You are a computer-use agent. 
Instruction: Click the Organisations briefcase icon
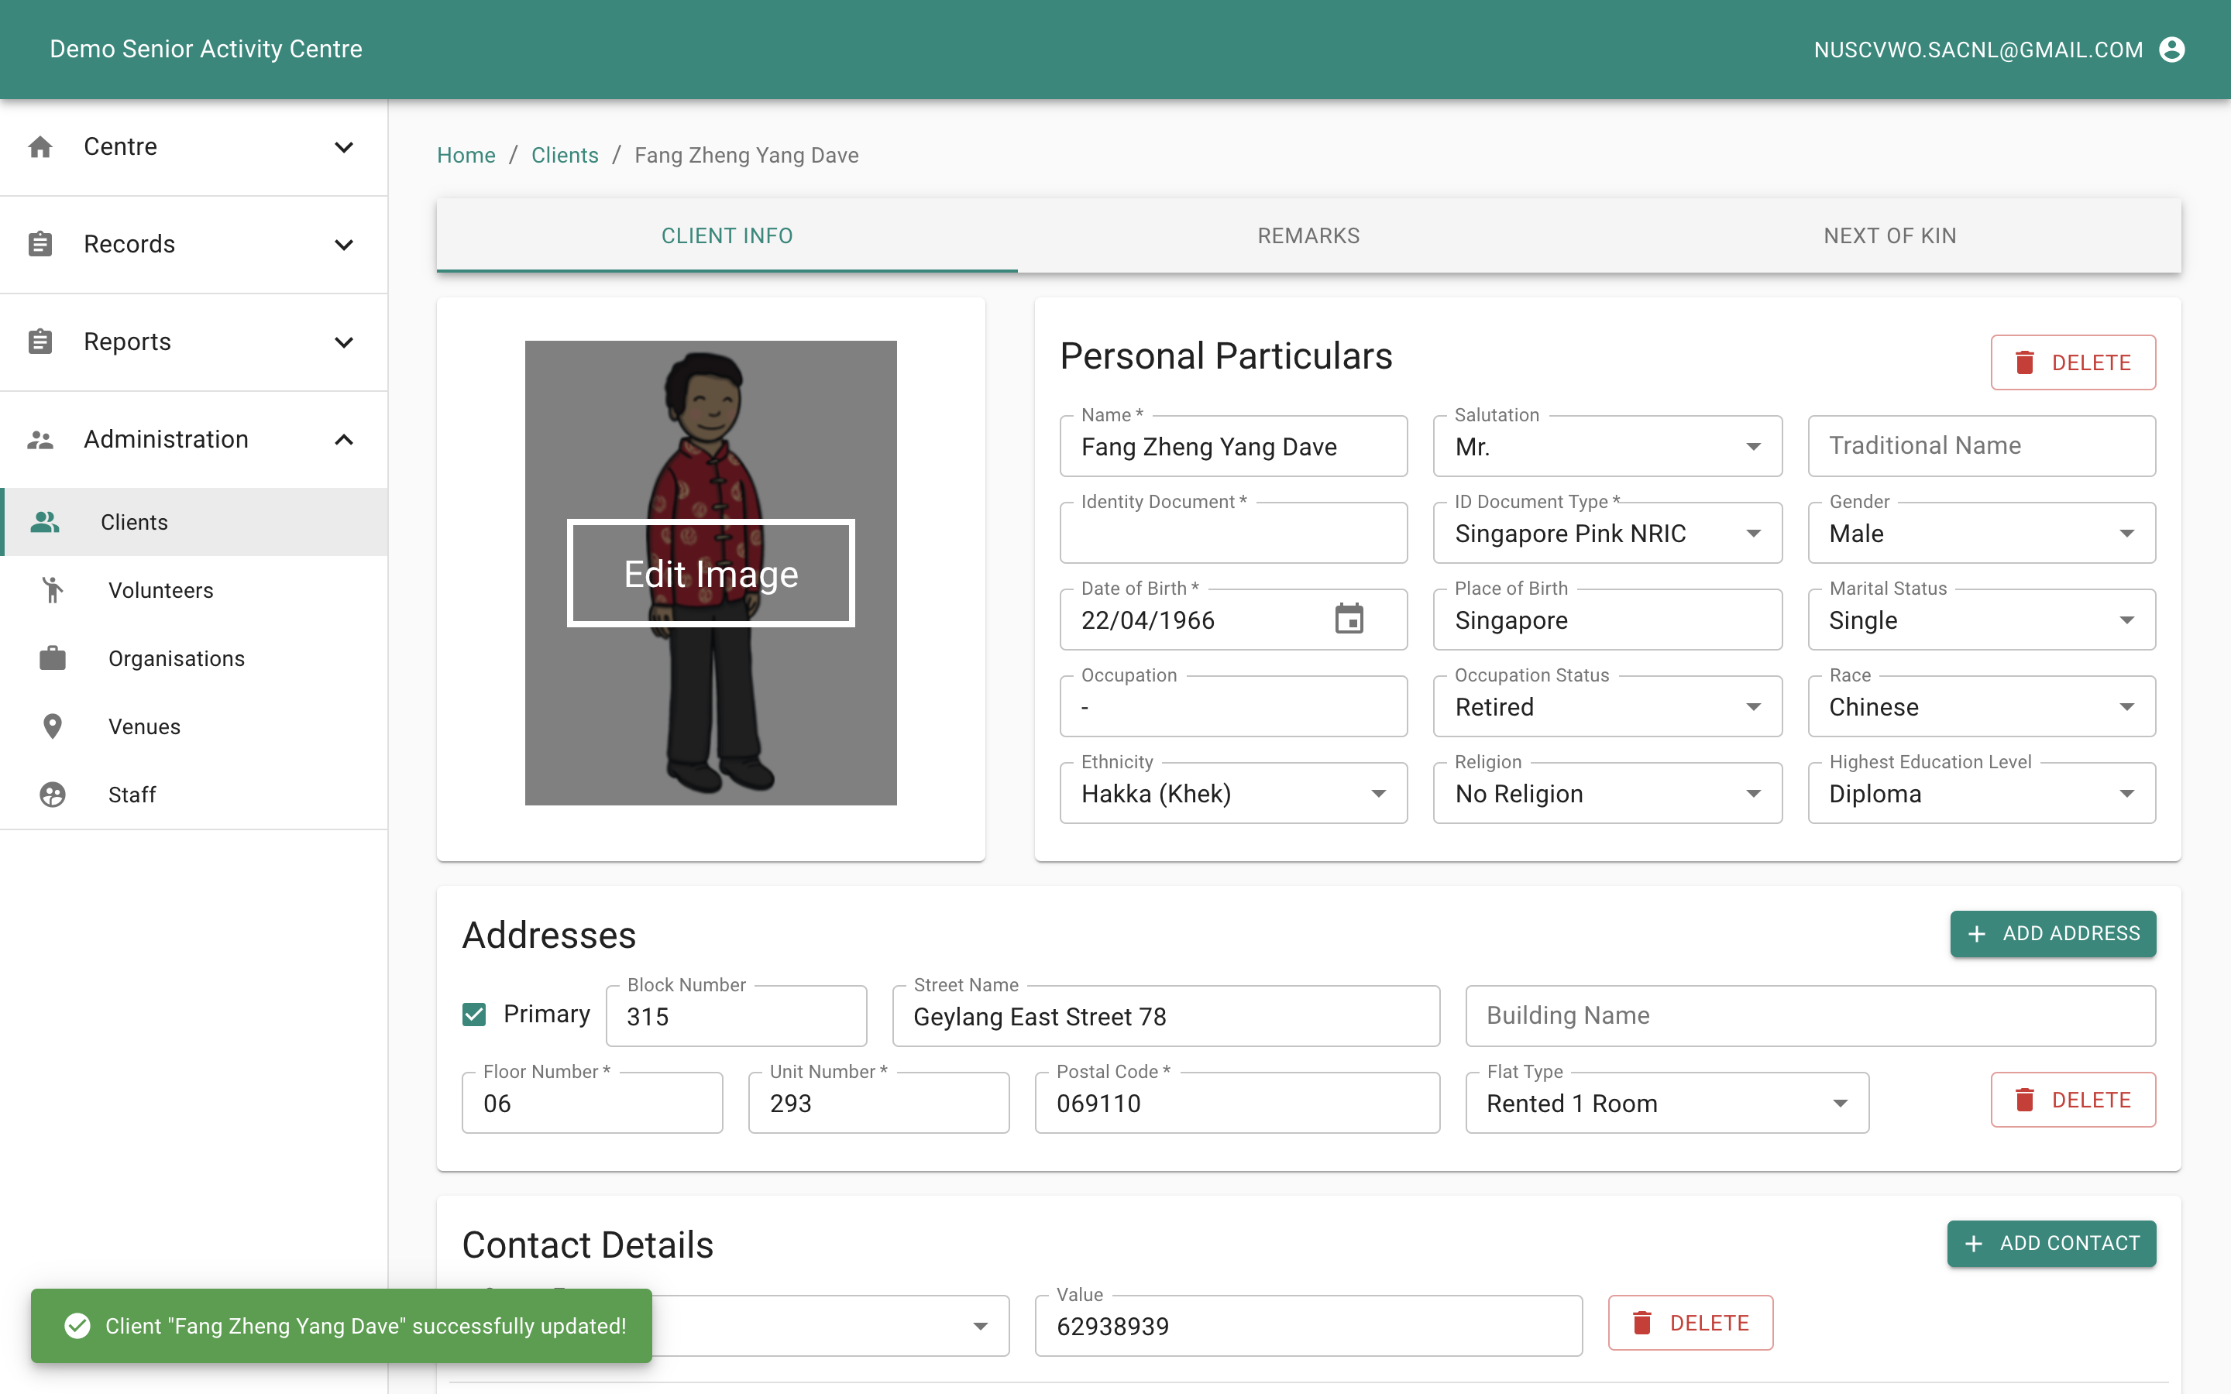[x=53, y=658]
